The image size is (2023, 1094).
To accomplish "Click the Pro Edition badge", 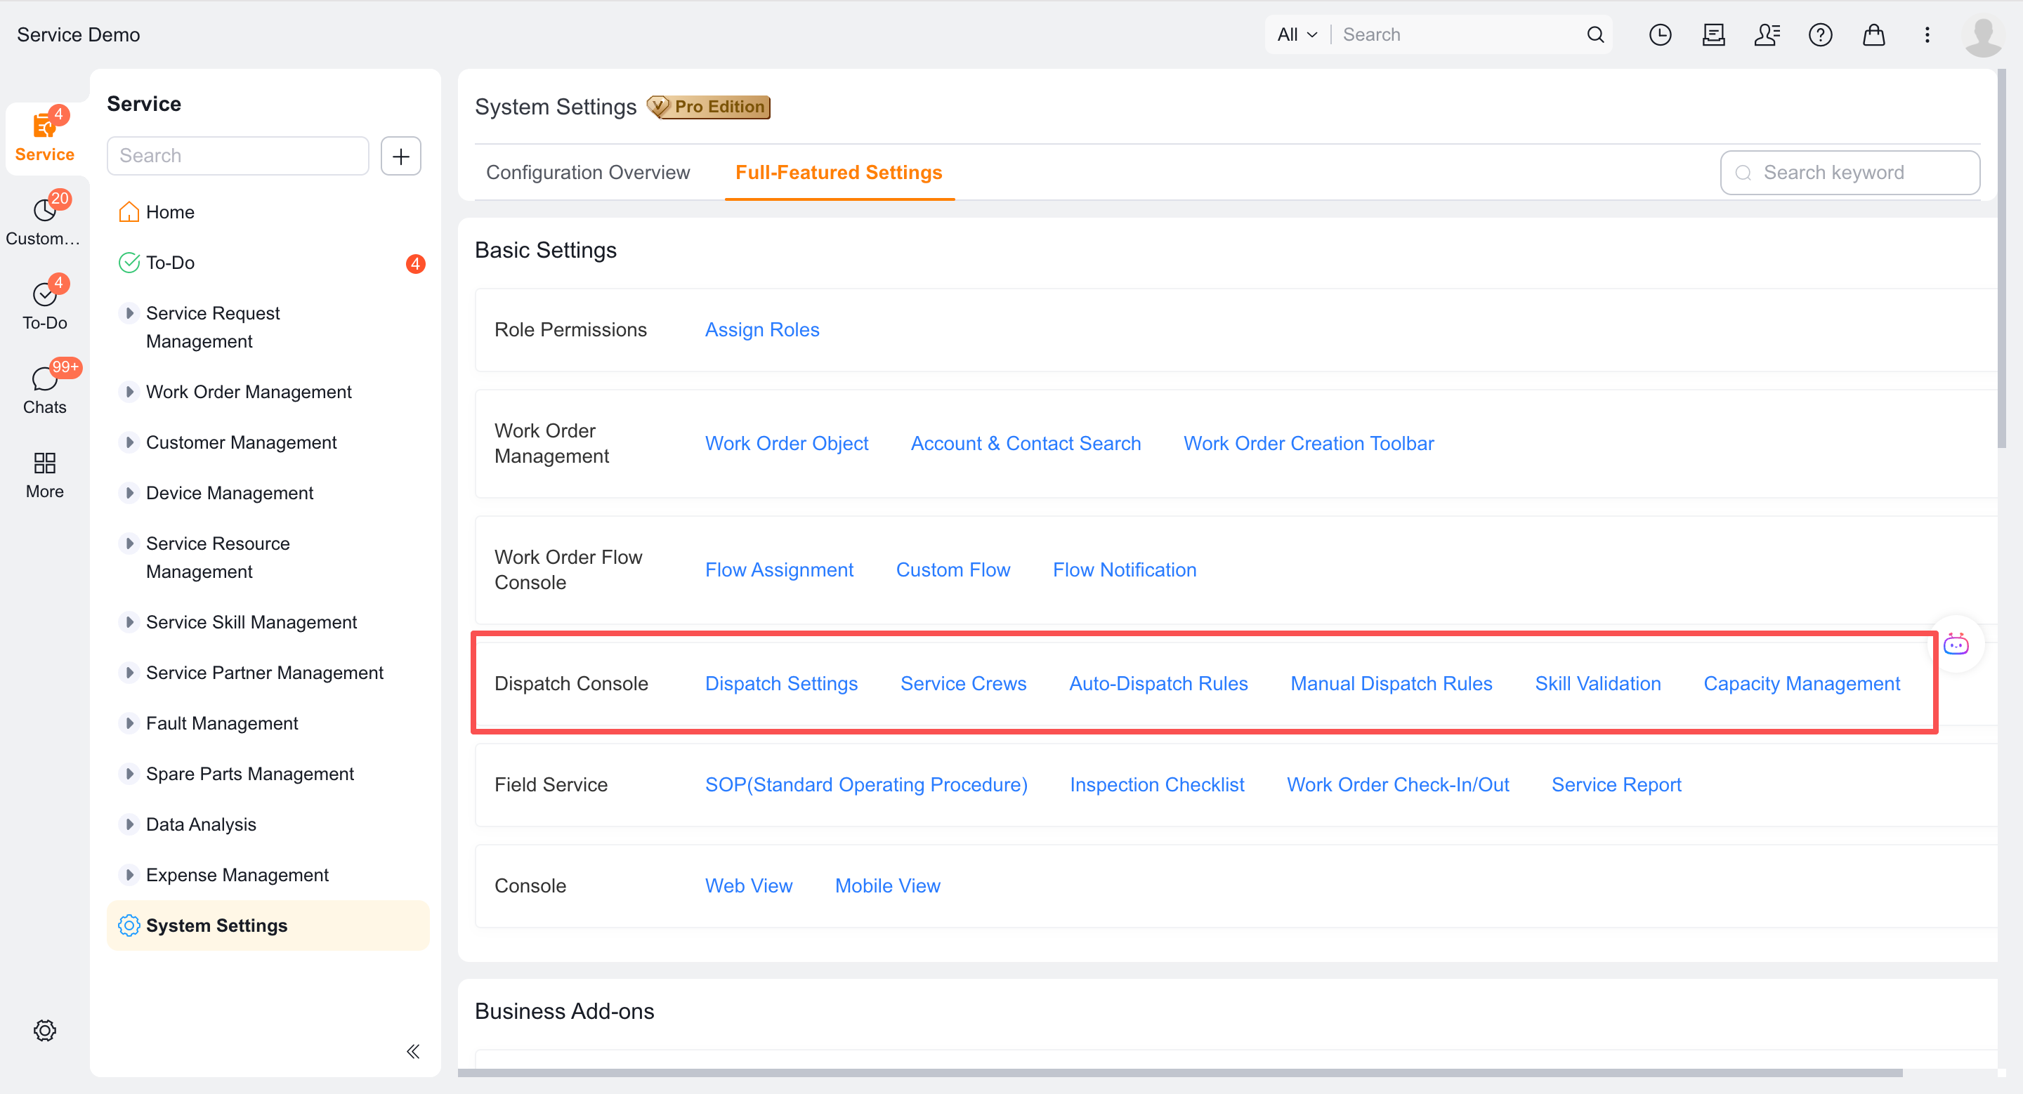I will click(x=708, y=107).
